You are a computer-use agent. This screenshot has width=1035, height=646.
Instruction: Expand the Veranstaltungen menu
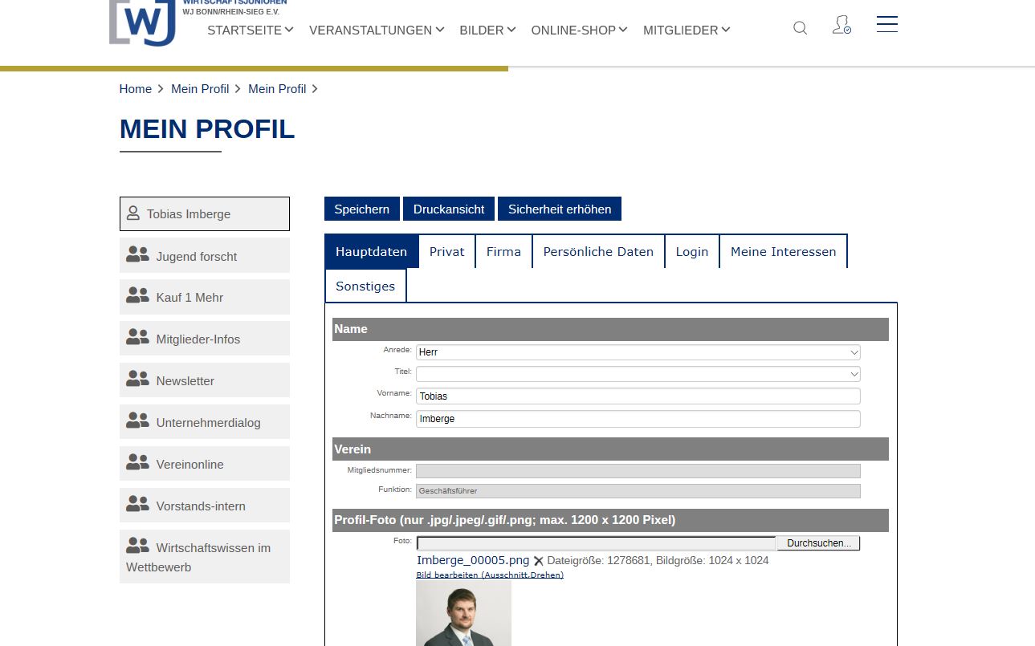pyautogui.click(x=376, y=30)
